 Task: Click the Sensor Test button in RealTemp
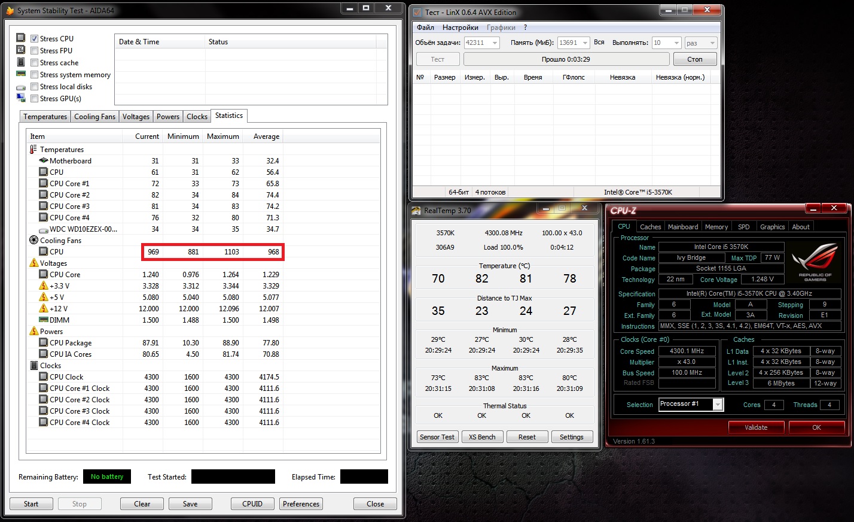[437, 437]
